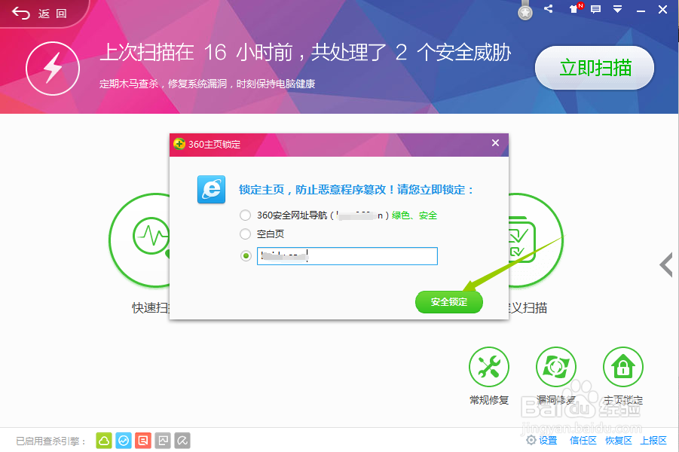
Task: Open 主页锁定 house lock icon
Action: coord(623,367)
